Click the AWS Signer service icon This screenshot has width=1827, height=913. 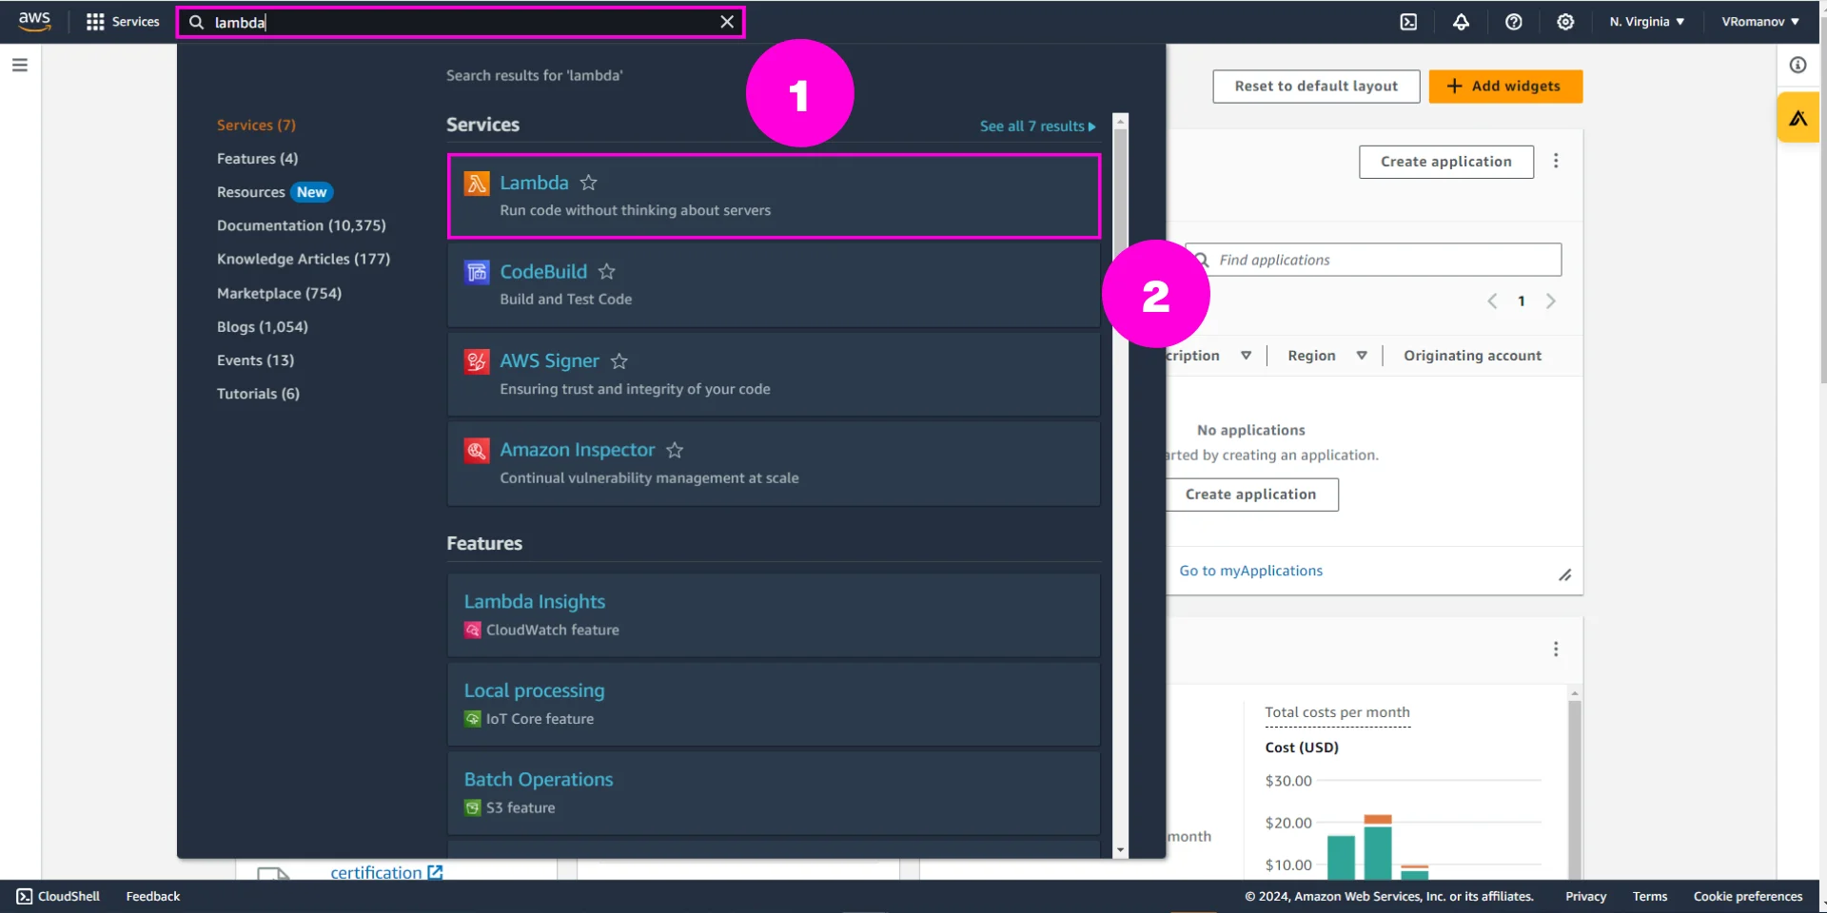(477, 361)
